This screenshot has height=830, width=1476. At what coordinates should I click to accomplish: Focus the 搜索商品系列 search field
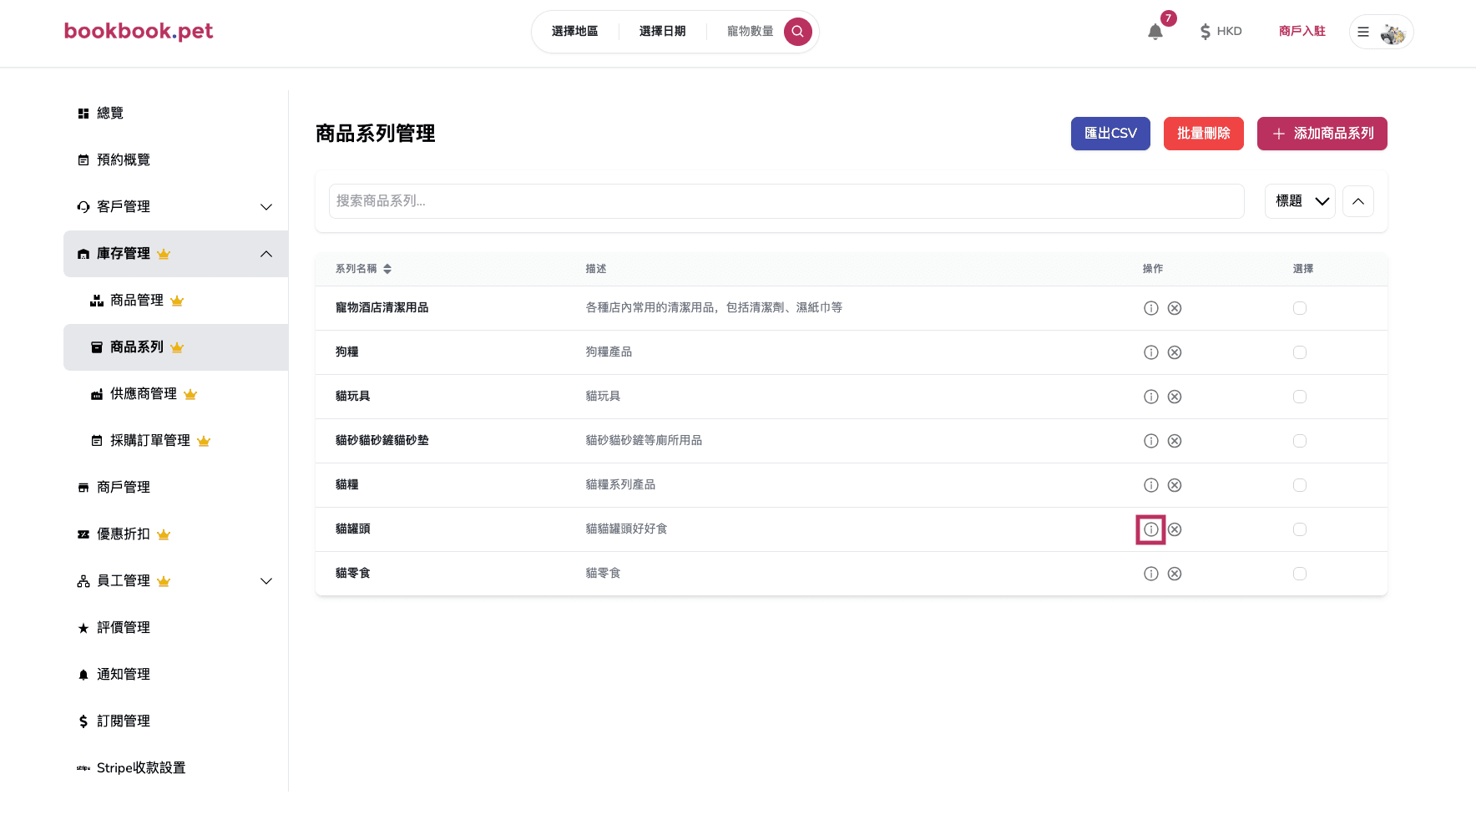(x=786, y=201)
